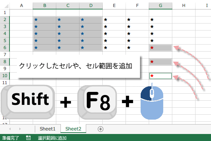The height and width of the screenshot is (141, 211).
Task: Click the sheet tab scroll-right arrow
Action: [x=19, y=129]
